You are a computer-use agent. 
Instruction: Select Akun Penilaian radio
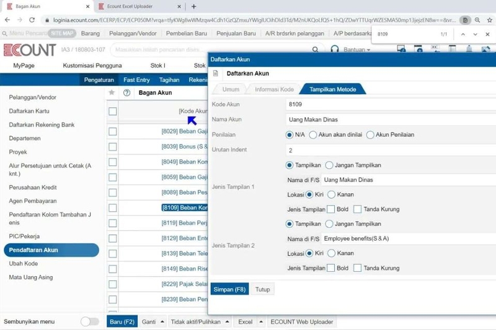[x=370, y=135]
